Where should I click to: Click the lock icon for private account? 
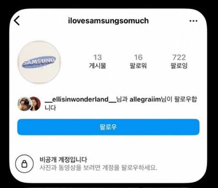24,164
